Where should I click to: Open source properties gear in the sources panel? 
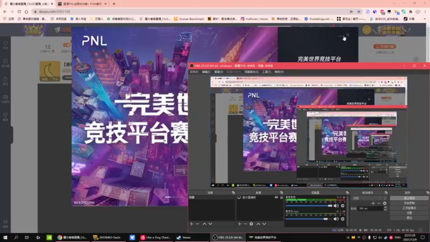[x=251, y=224]
